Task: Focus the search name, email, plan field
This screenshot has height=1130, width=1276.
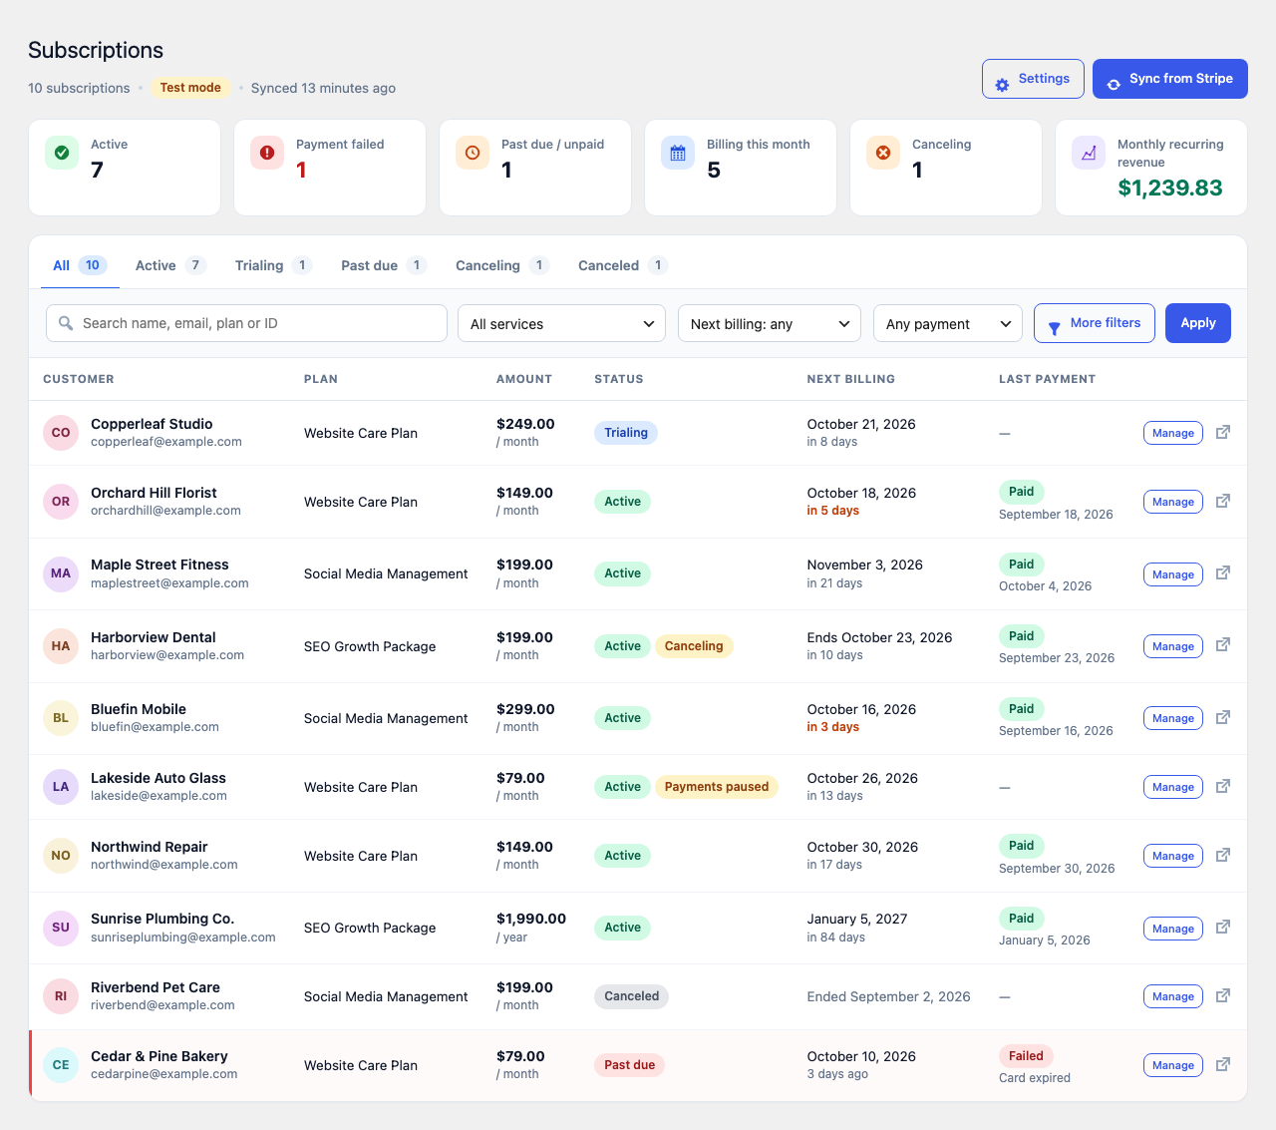Action: (x=246, y=323)
